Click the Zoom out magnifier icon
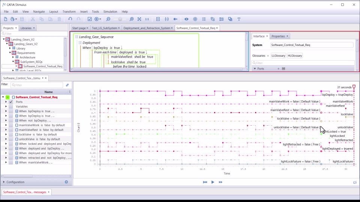 [108, 19]
